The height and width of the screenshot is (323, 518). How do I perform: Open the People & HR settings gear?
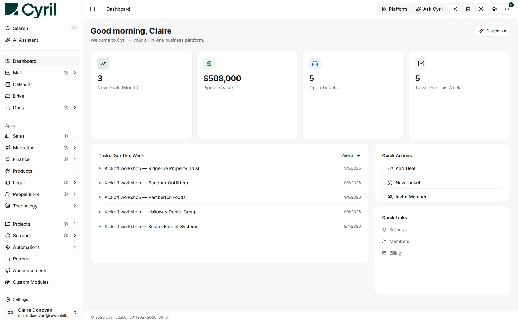pyautogui.click(x=66, y=194)
